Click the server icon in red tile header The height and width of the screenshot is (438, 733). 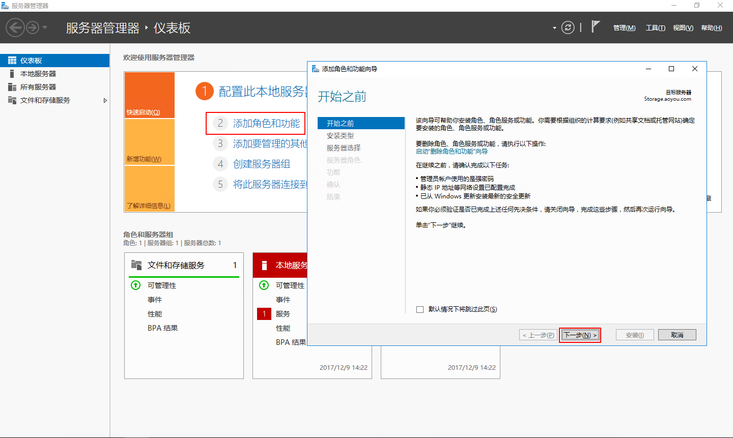click(x=264, y=265)
